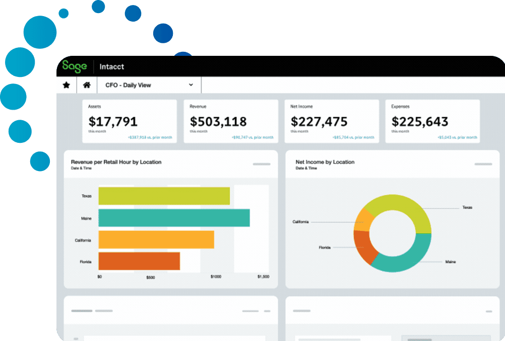Select the red-orange Florida bar
Screen dimensions: 505x341
pos(139,262)
